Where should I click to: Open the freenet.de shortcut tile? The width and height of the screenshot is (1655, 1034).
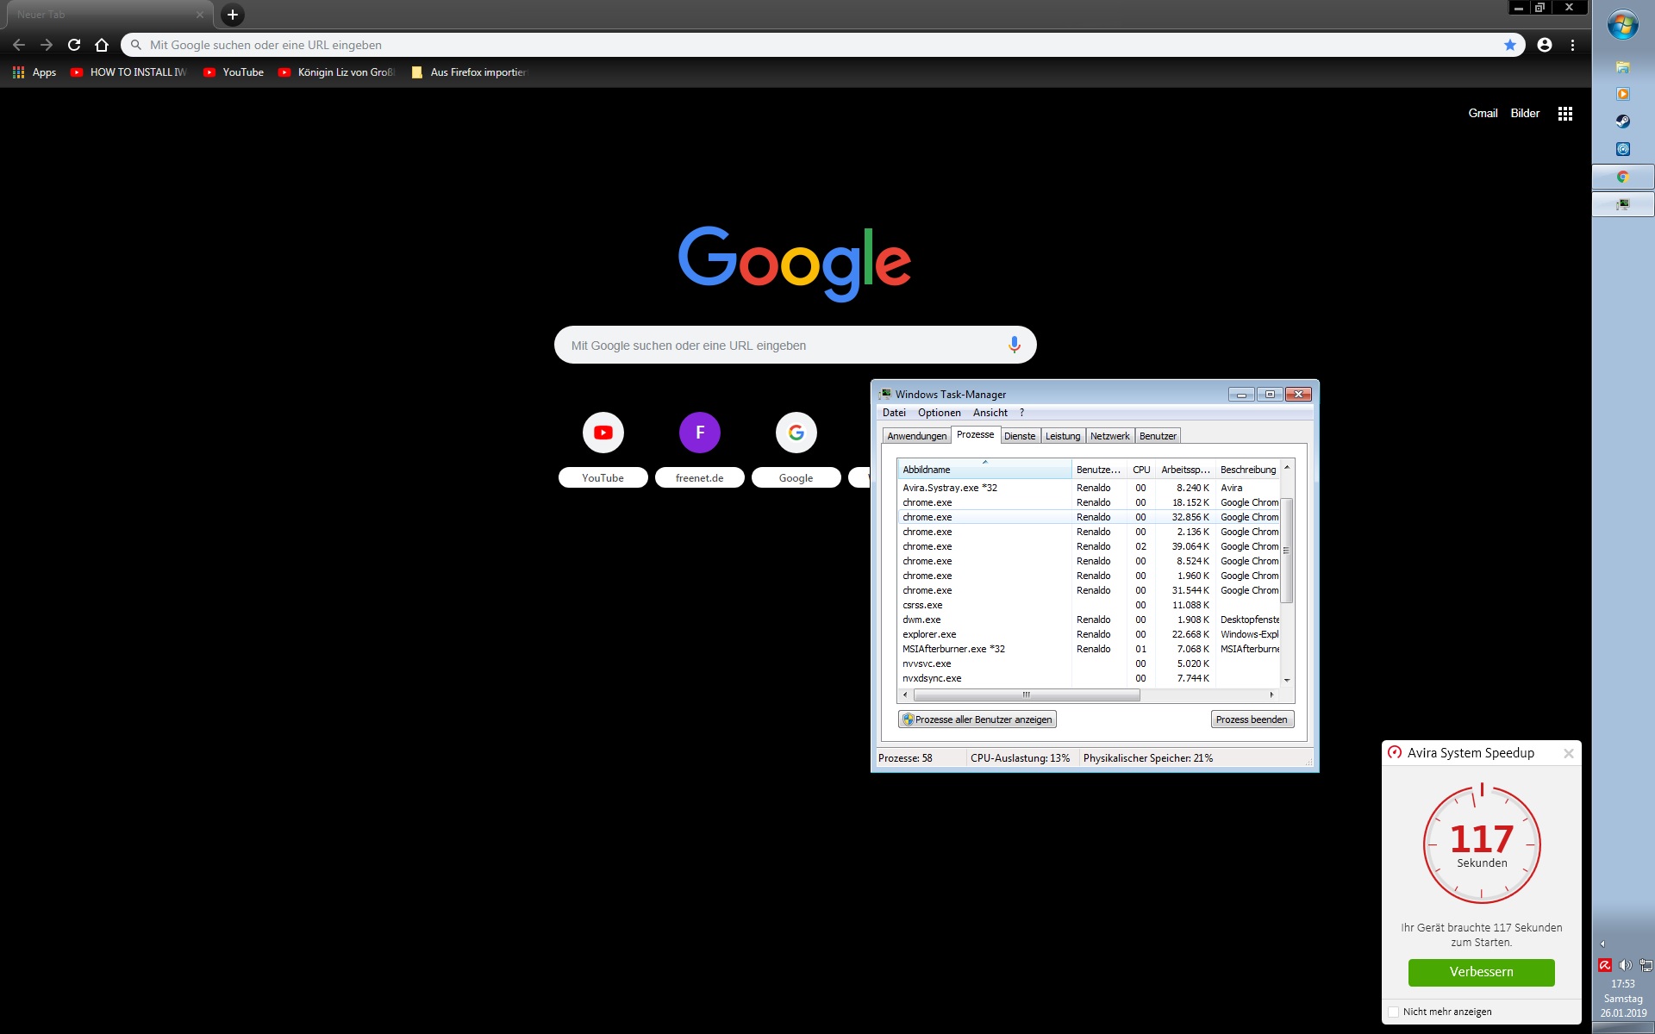(x=700, y=449)
